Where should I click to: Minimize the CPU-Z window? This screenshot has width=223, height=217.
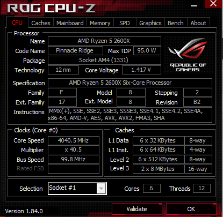pyautogui.click(x=194, y=6)
